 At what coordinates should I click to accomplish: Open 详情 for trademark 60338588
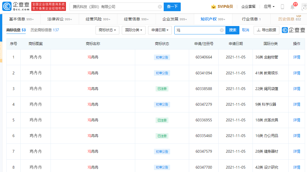click(296, 89)
